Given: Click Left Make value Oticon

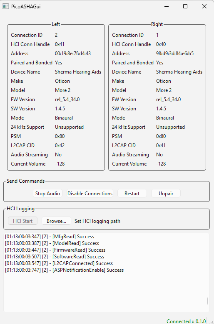Looking at the screenshot, I should coord(62,81).
